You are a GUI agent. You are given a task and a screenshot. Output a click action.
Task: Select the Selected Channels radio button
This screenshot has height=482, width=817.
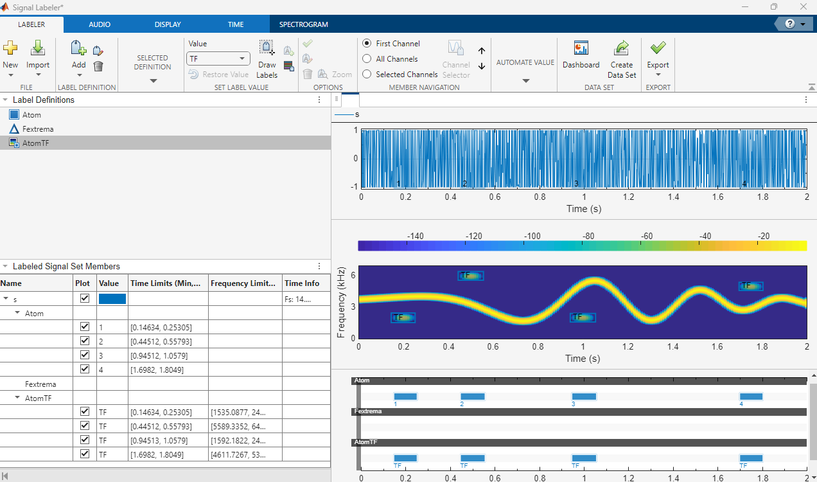367,75
